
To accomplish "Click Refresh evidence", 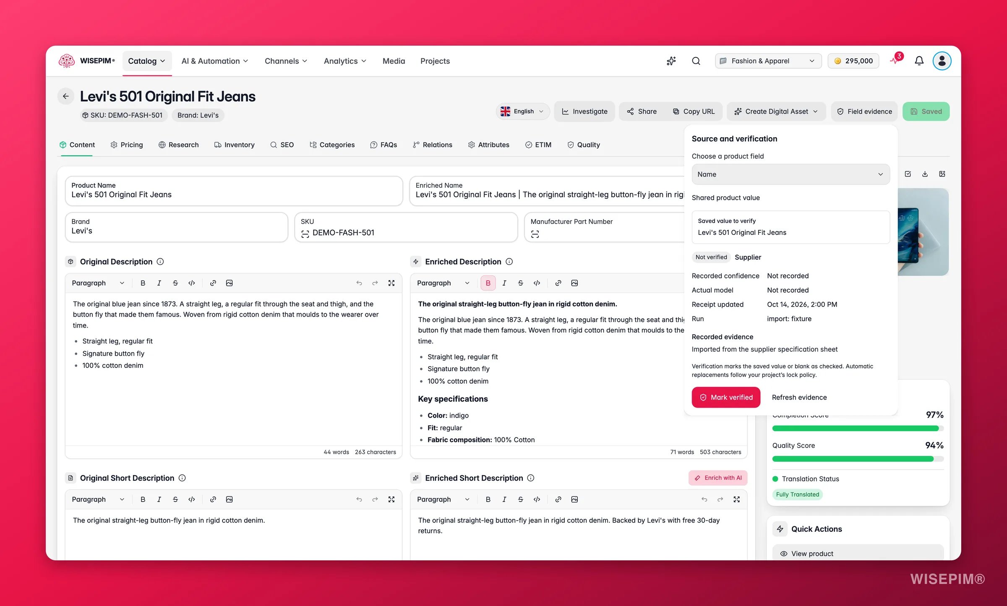I will (x=799, y=397).
